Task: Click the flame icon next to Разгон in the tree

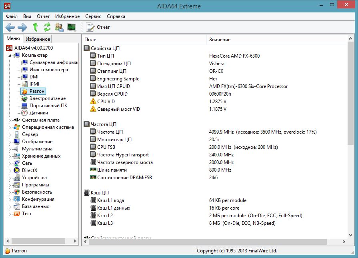Action: pyautogui.click(x=24, y=91)
